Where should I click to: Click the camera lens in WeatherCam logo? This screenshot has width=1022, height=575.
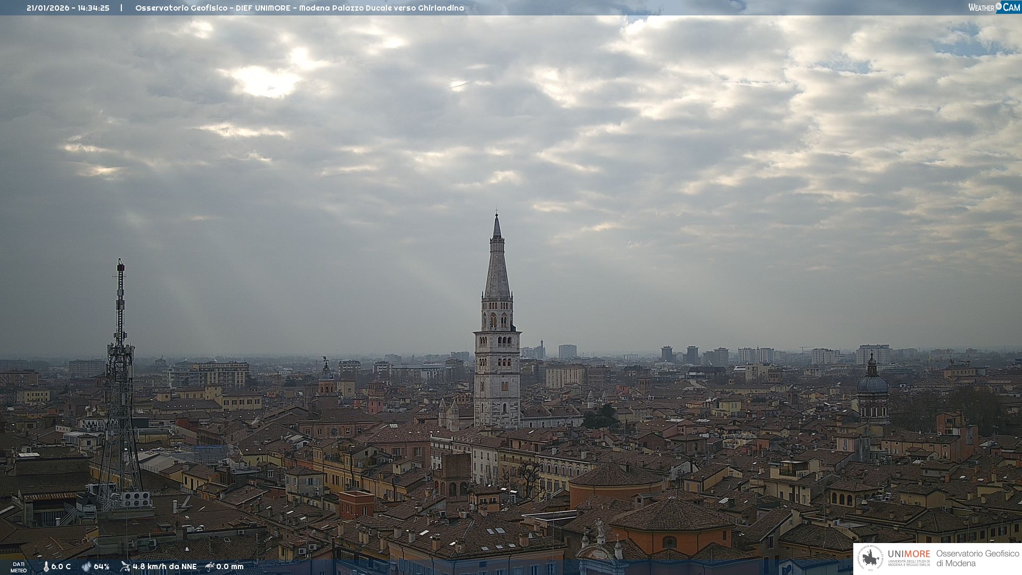(999, 6)
